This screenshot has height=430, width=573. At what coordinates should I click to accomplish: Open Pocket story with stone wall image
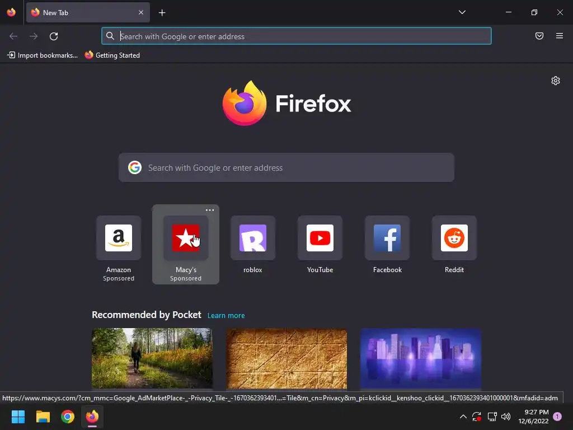(286, 358)
